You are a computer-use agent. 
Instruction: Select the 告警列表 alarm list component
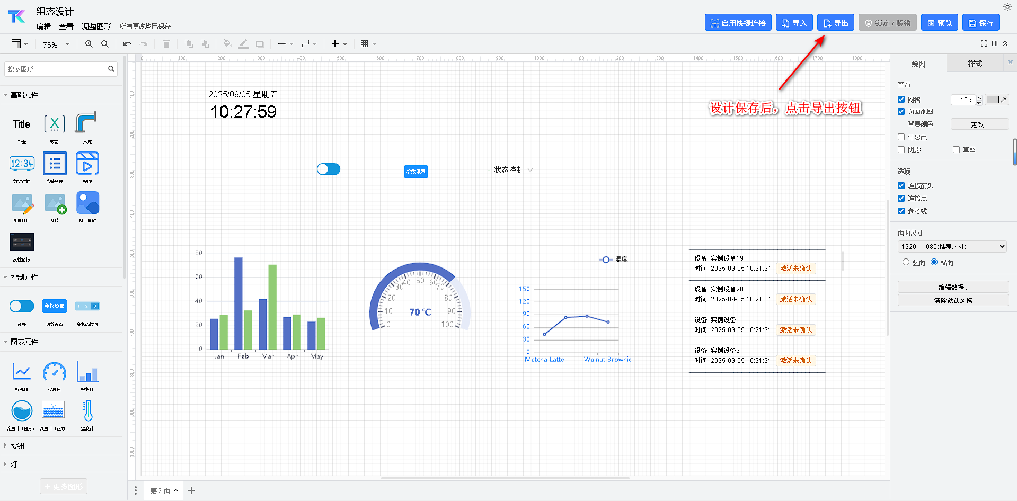(55, 164)
